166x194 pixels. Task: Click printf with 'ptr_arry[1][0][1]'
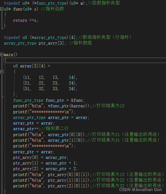(x=52, y=180)
